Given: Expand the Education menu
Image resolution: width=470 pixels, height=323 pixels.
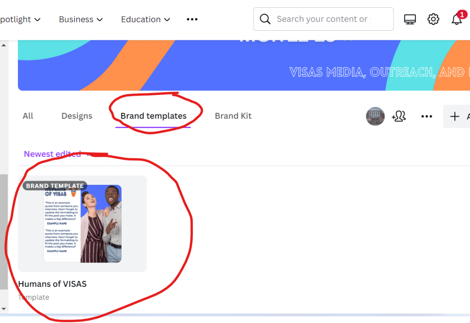Looking at the screenshot, I should click(145, 19).
